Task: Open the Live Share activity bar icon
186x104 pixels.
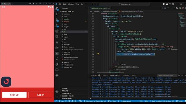Action: point(57,64)
